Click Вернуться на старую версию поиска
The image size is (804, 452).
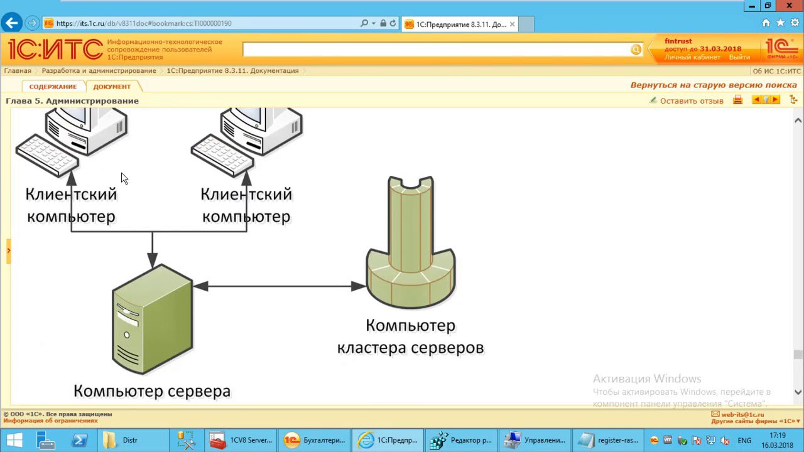[x=714, y=85]
